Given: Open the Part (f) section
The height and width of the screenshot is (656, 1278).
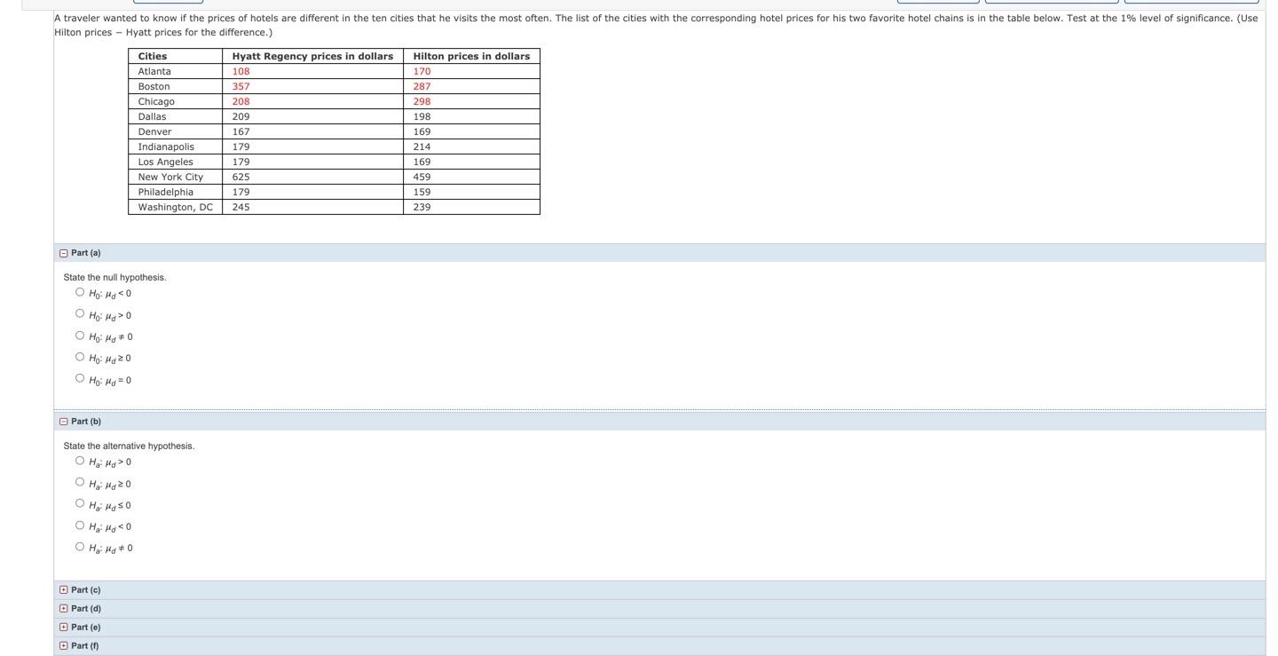Looking at the screenshot, I should 64,646.
